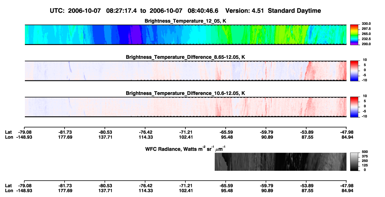Click the 8.65-12.05 difference image strip
This screenshot has height=197, width=385.
tap(185, 71)
